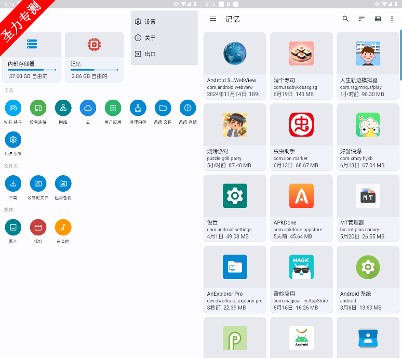Open the network tool with teal icon
The width and height of the screenshot is (402, 358).
63,108
